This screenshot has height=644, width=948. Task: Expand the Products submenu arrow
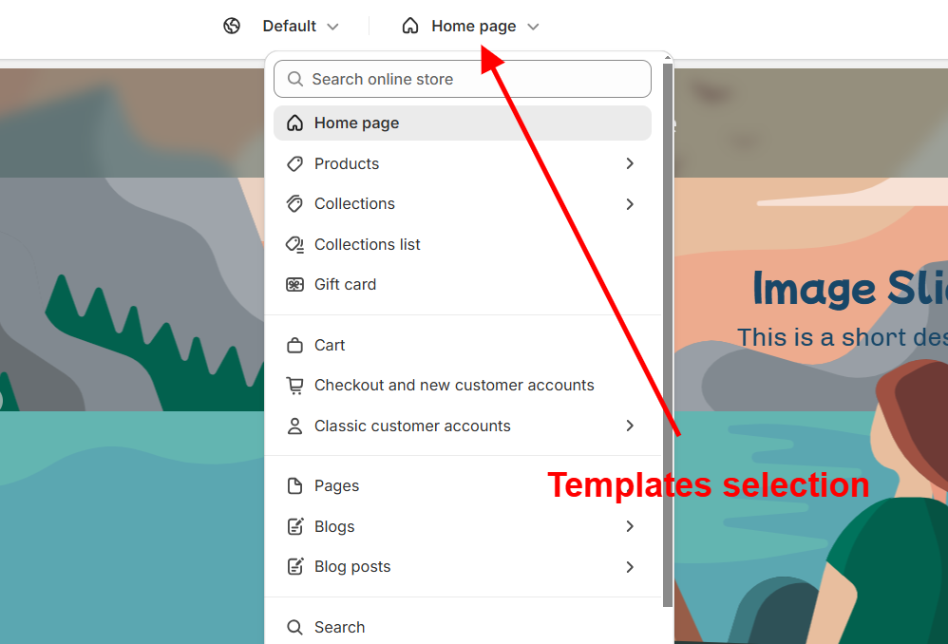click(x=630, y=163)
